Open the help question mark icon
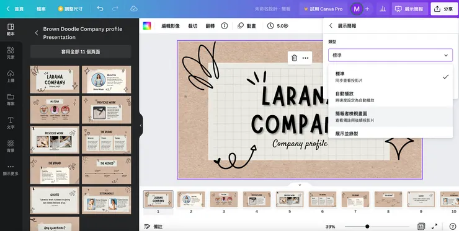The image size is (459, 231). [x=452, y=226]
